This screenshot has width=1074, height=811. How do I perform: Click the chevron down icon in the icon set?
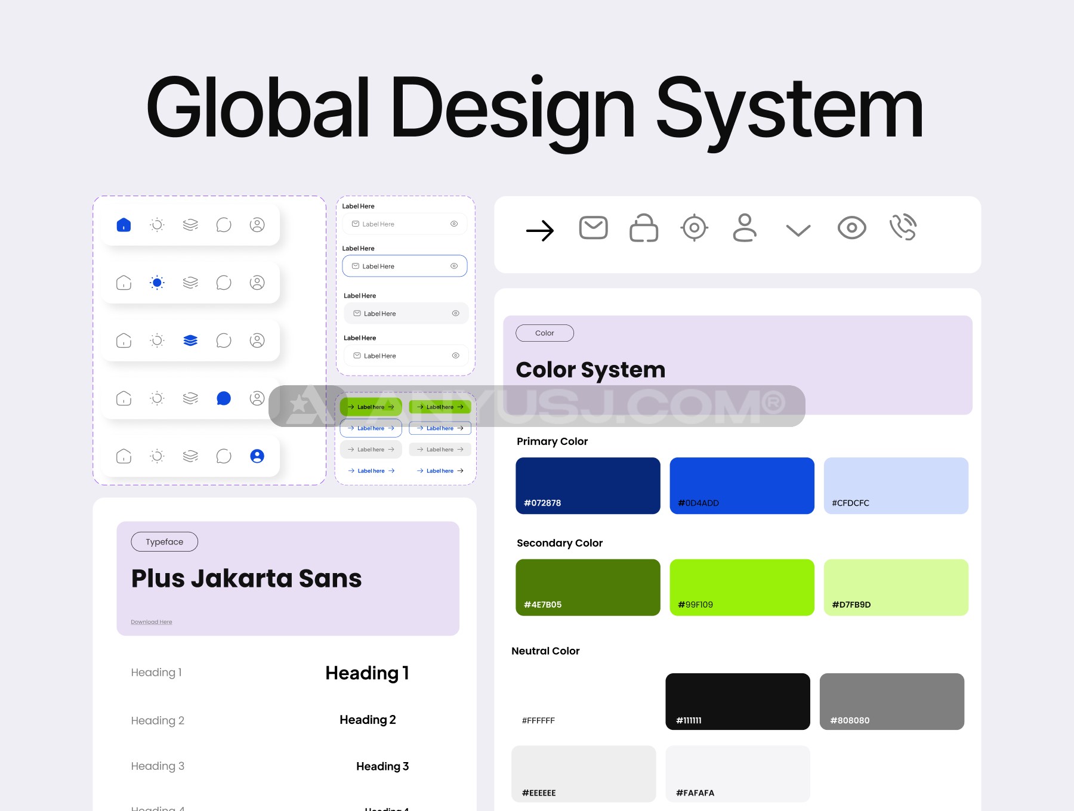(x=798, y=230)
